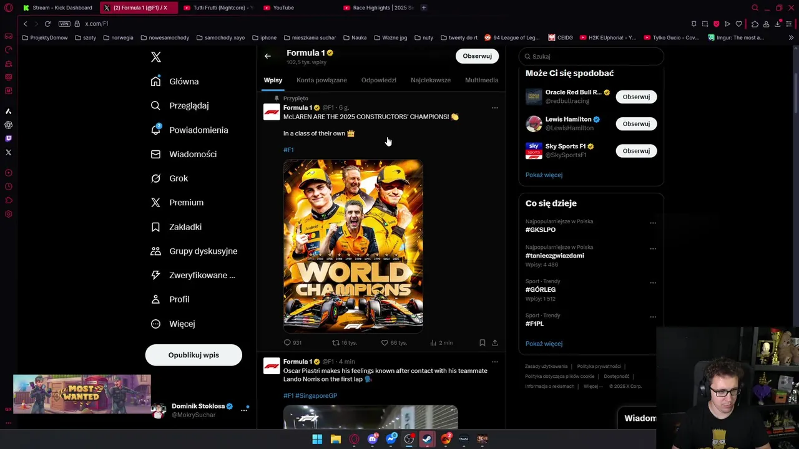Open Powiadomienia notifications bell

[189, 130]
